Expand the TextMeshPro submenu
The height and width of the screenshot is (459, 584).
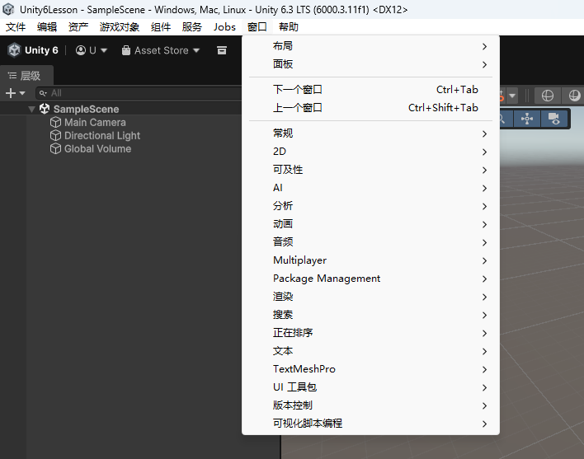point(370,369)
